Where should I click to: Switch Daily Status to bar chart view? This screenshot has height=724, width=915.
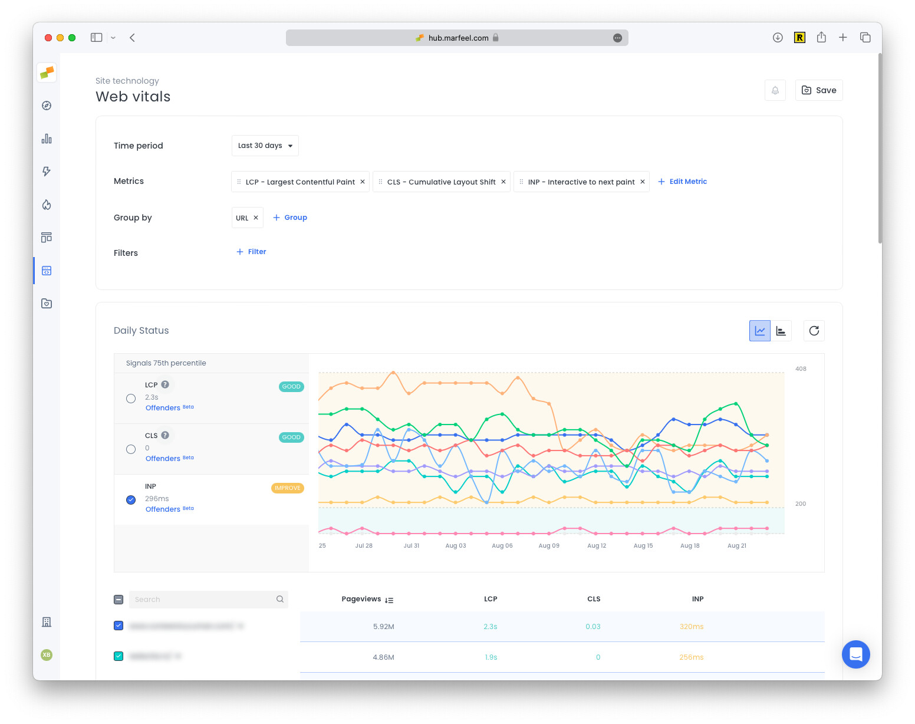click(x=782, y=331)
